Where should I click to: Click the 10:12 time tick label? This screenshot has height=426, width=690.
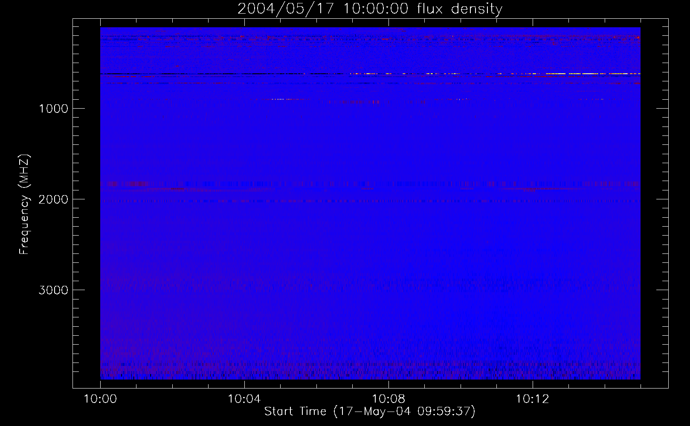pos(533,399)
